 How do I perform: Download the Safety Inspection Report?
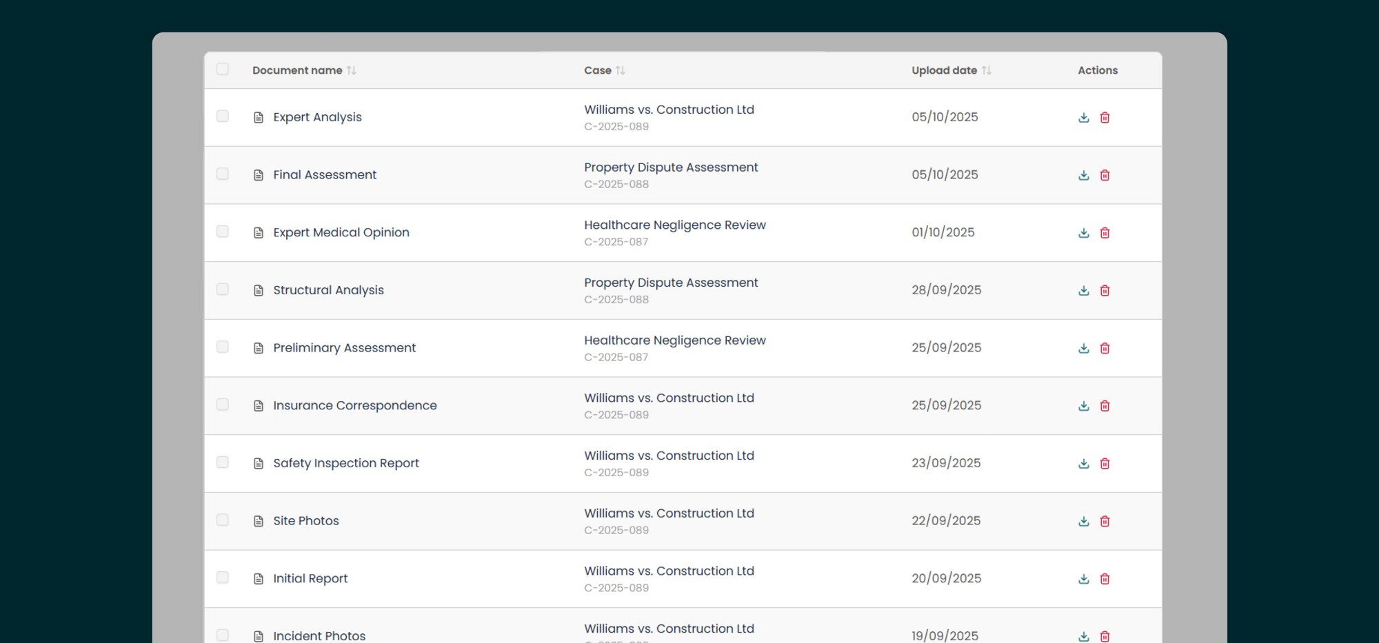1084,463
